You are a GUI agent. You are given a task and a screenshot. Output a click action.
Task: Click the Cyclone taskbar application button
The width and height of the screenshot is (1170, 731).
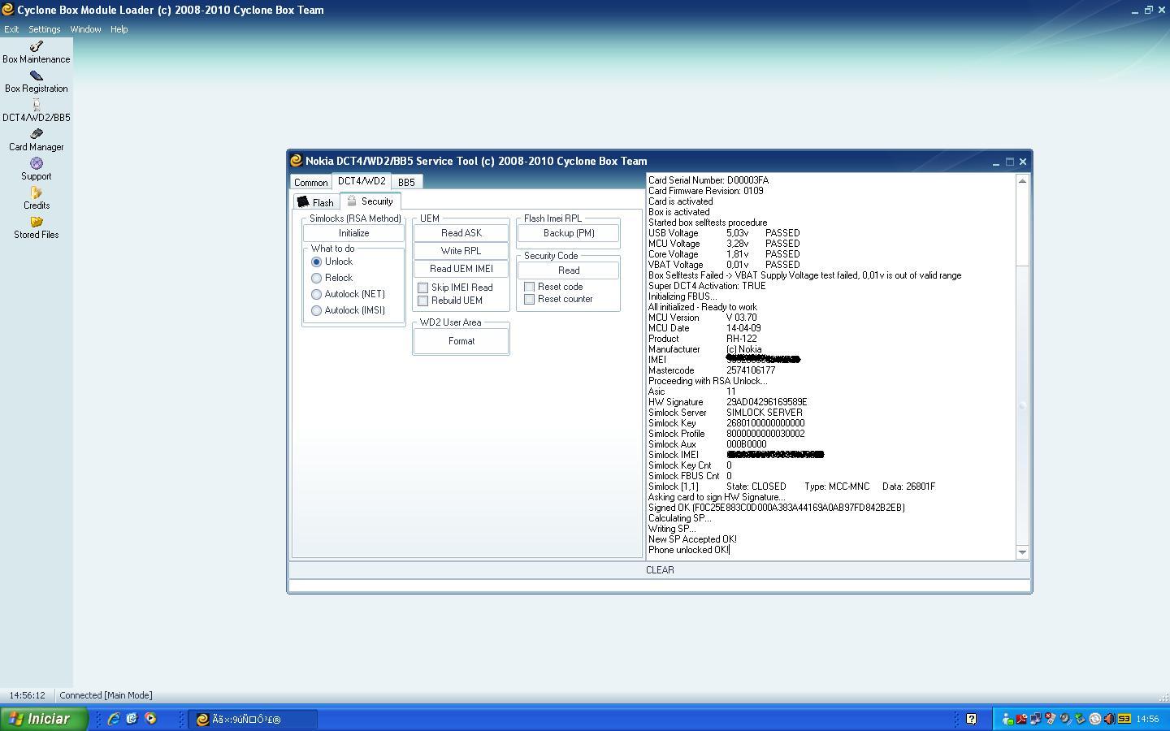(x=253, y=719)
